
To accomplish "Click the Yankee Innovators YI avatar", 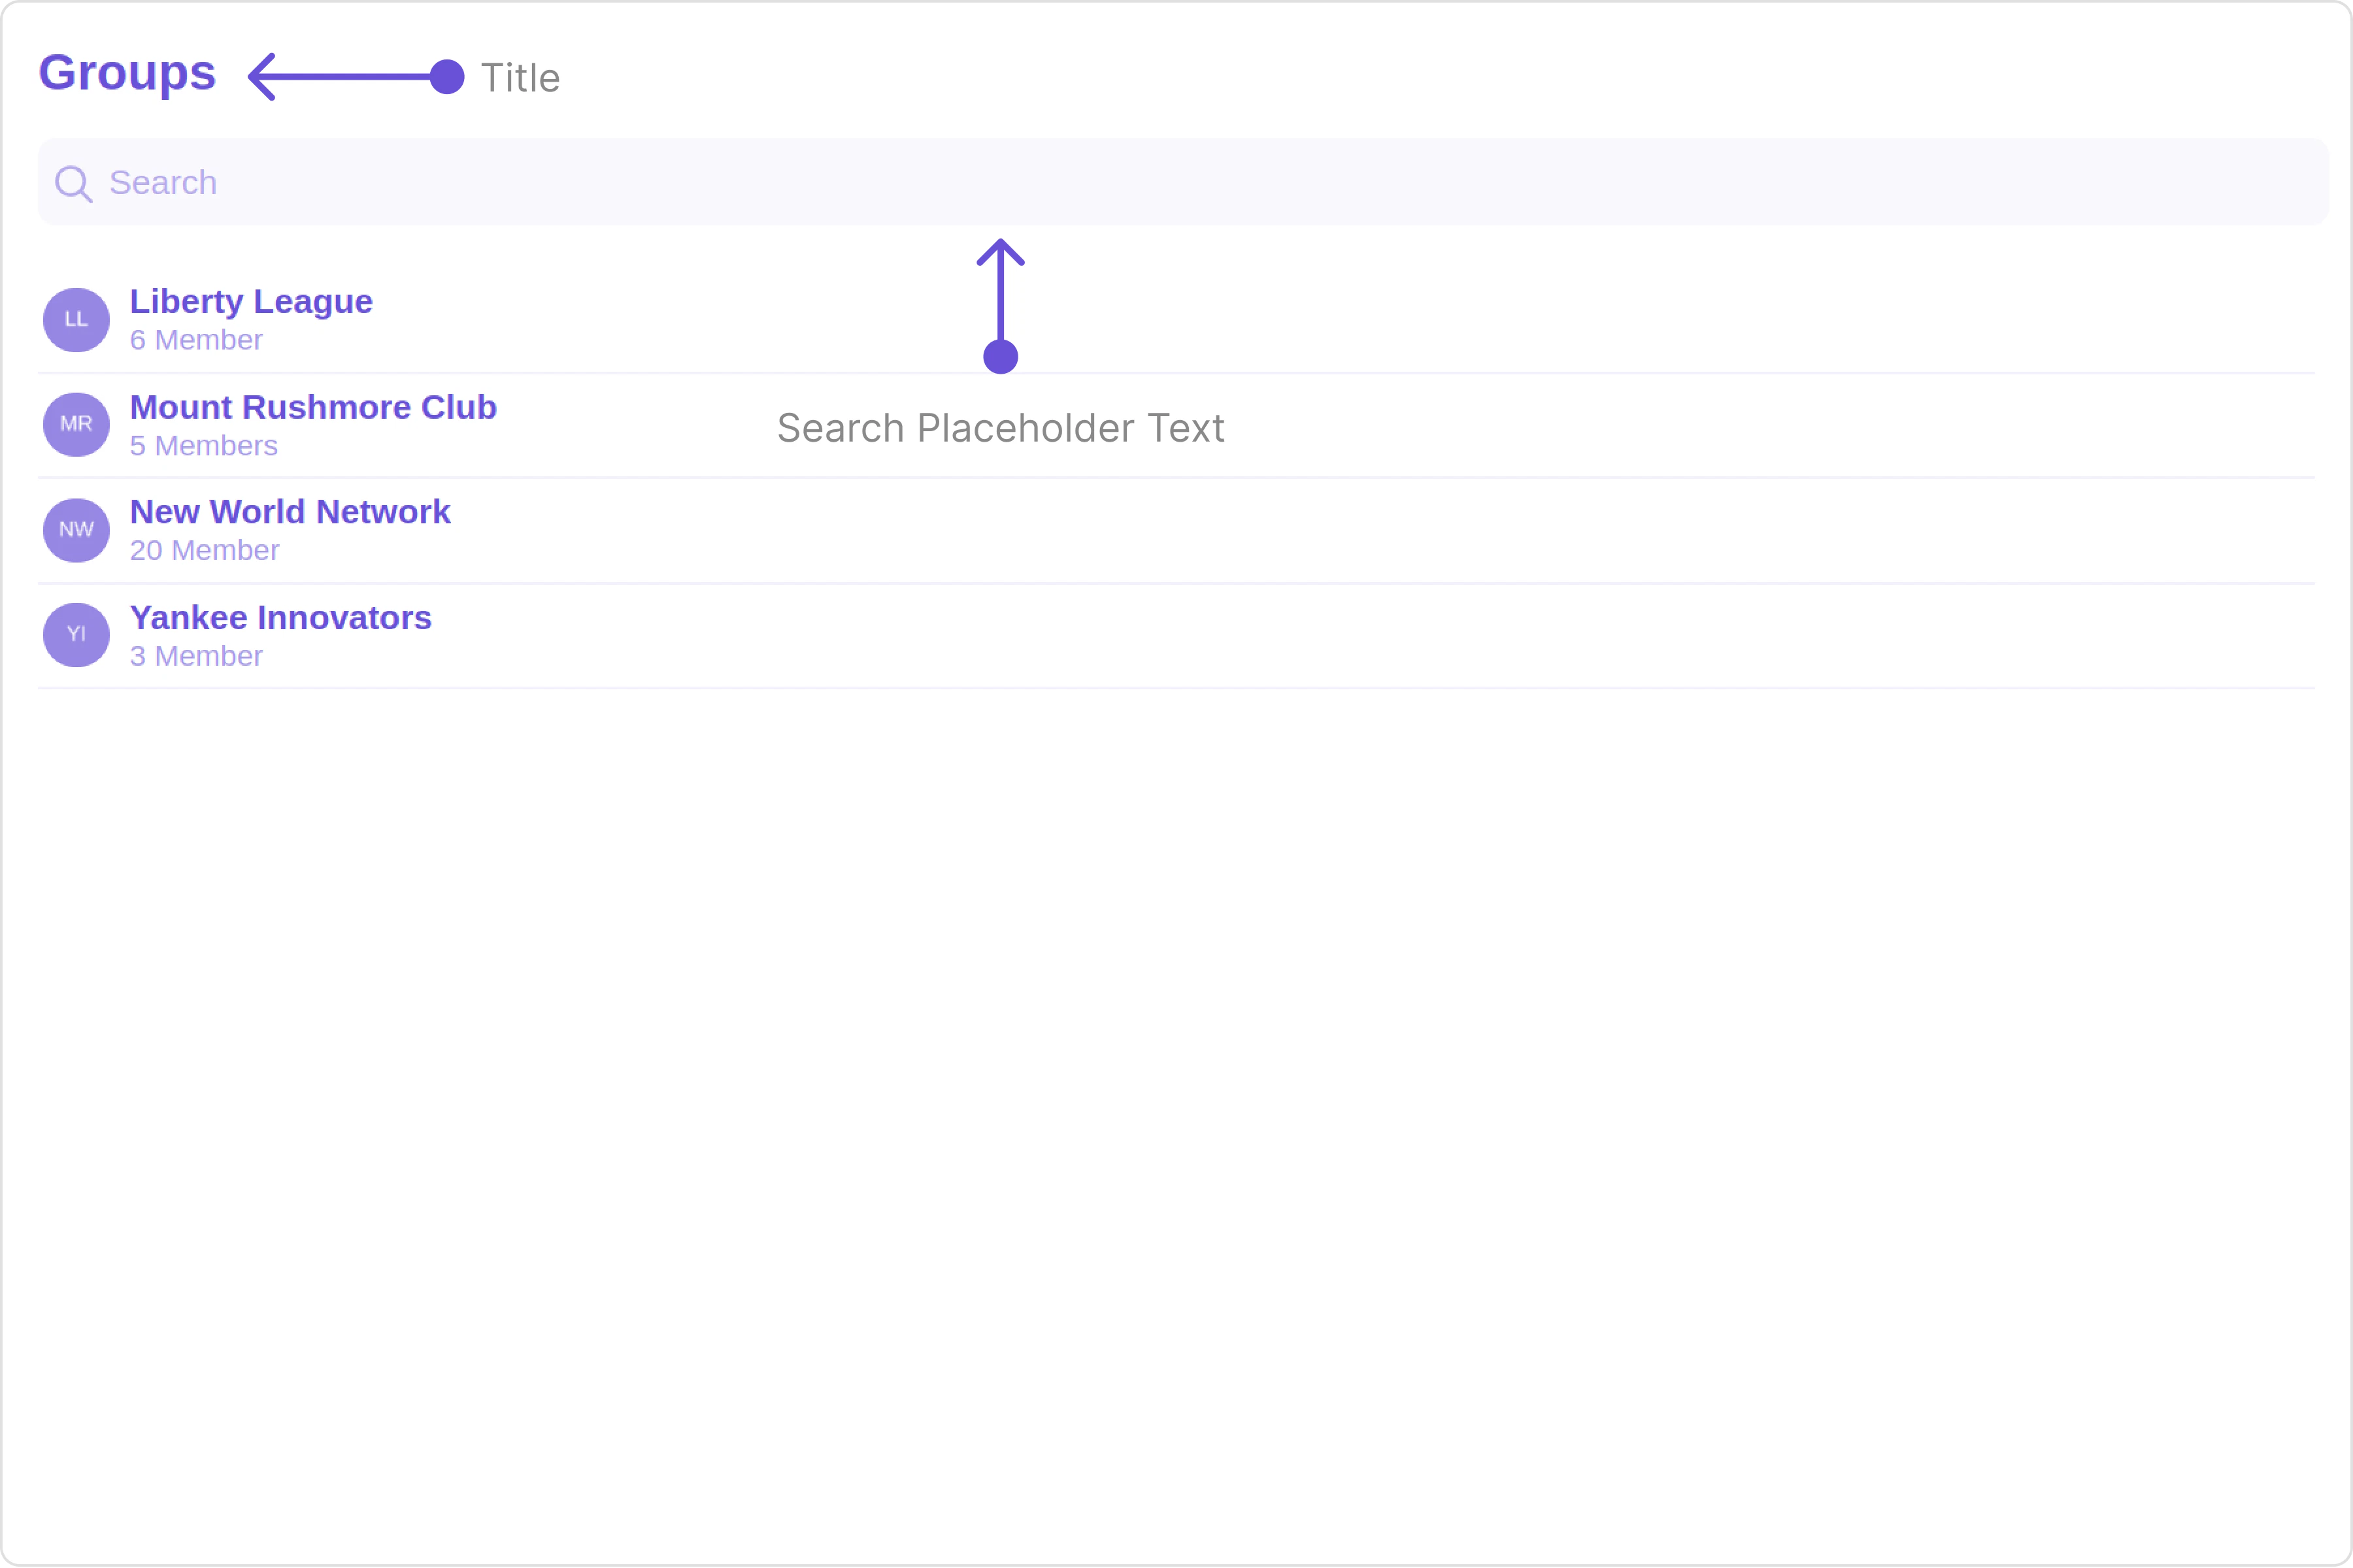I will click(x=76, y=635).
